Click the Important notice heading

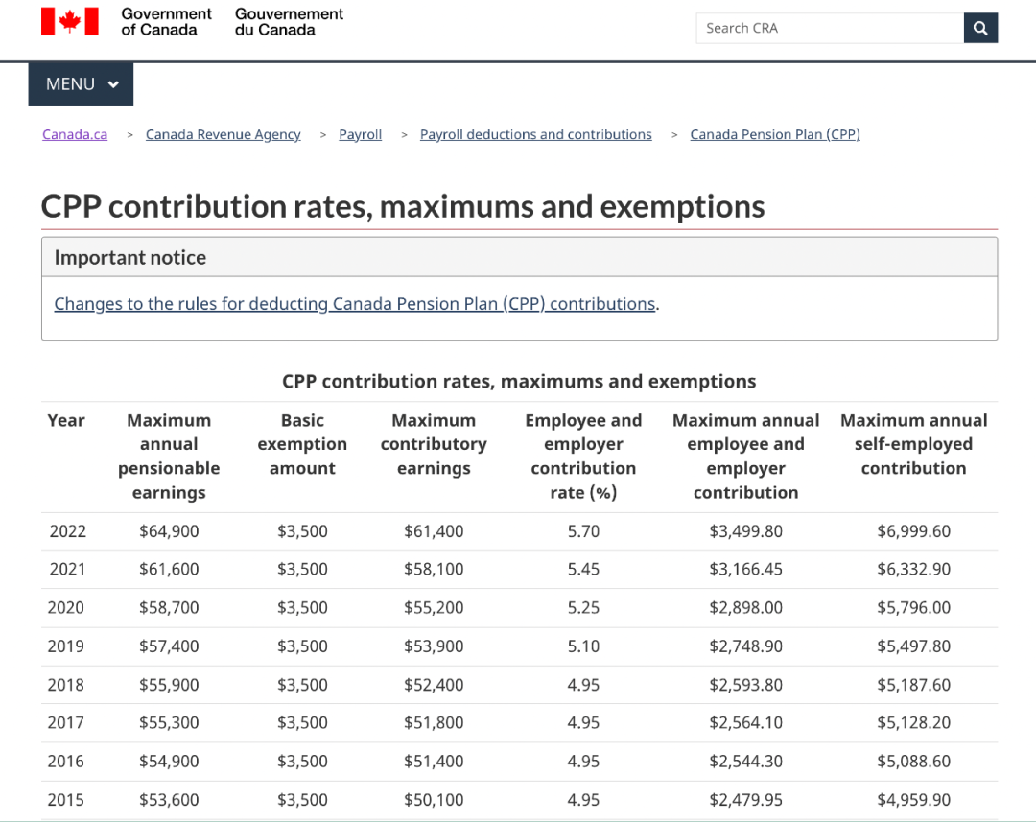[130, 258]
